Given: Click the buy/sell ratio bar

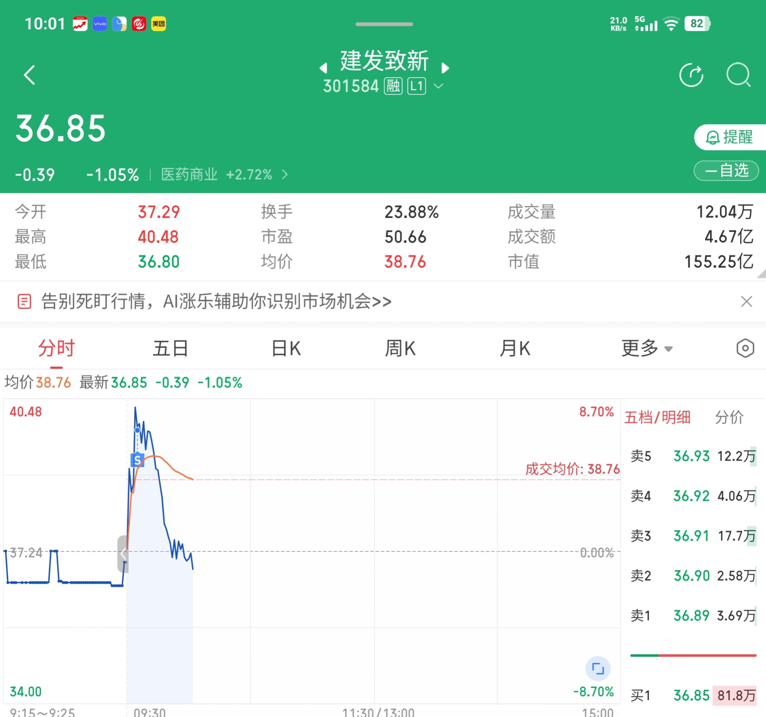Looking at the screenshot, I should [x=693, y=655].
